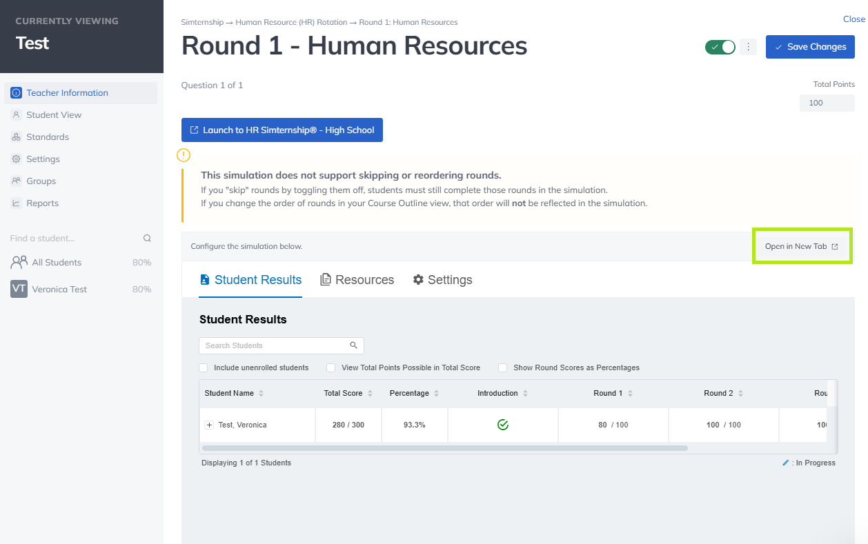Check Show Round Scores as Percentages
This screenshot has height=544, width=868.
[x=503, y=367]
